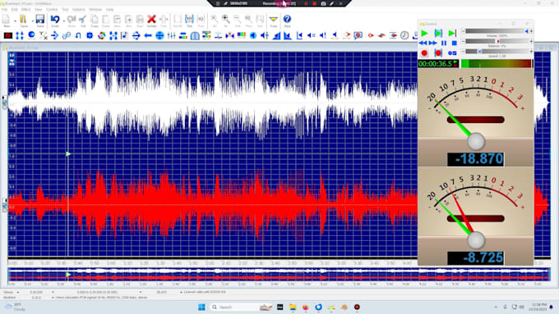Image resolution: width=559 pixels, height=314 pixels.
Task: Click the green Play button in Control
Action: (x=424, y=34)
